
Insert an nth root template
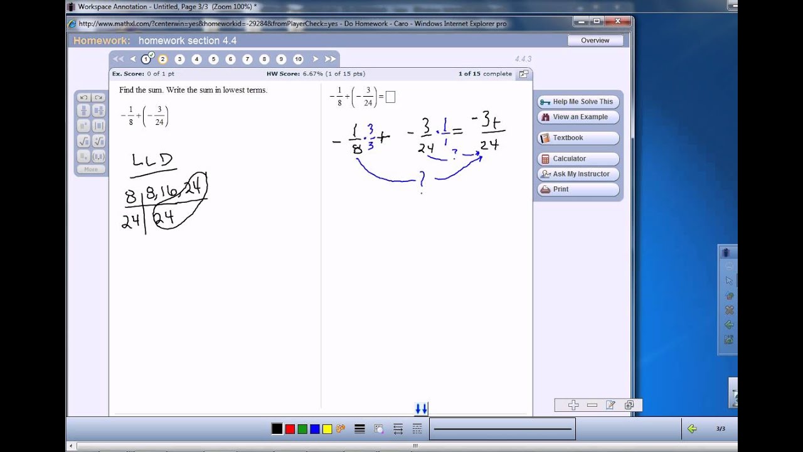click(x=98, y=141)
